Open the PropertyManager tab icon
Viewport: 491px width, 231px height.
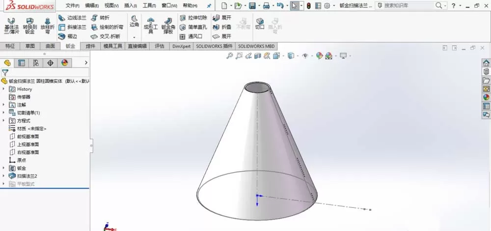[x=21, y=63]
